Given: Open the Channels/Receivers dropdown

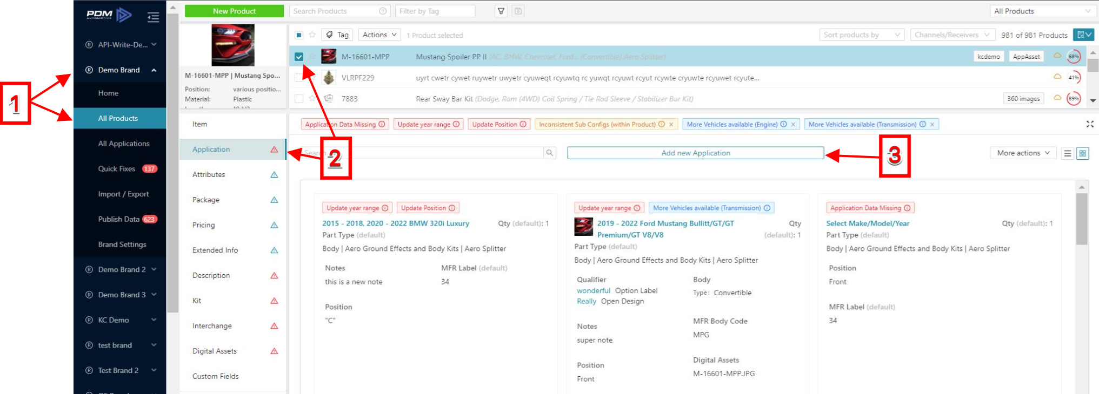Looking at the screenshot, I should pos(953,35).
